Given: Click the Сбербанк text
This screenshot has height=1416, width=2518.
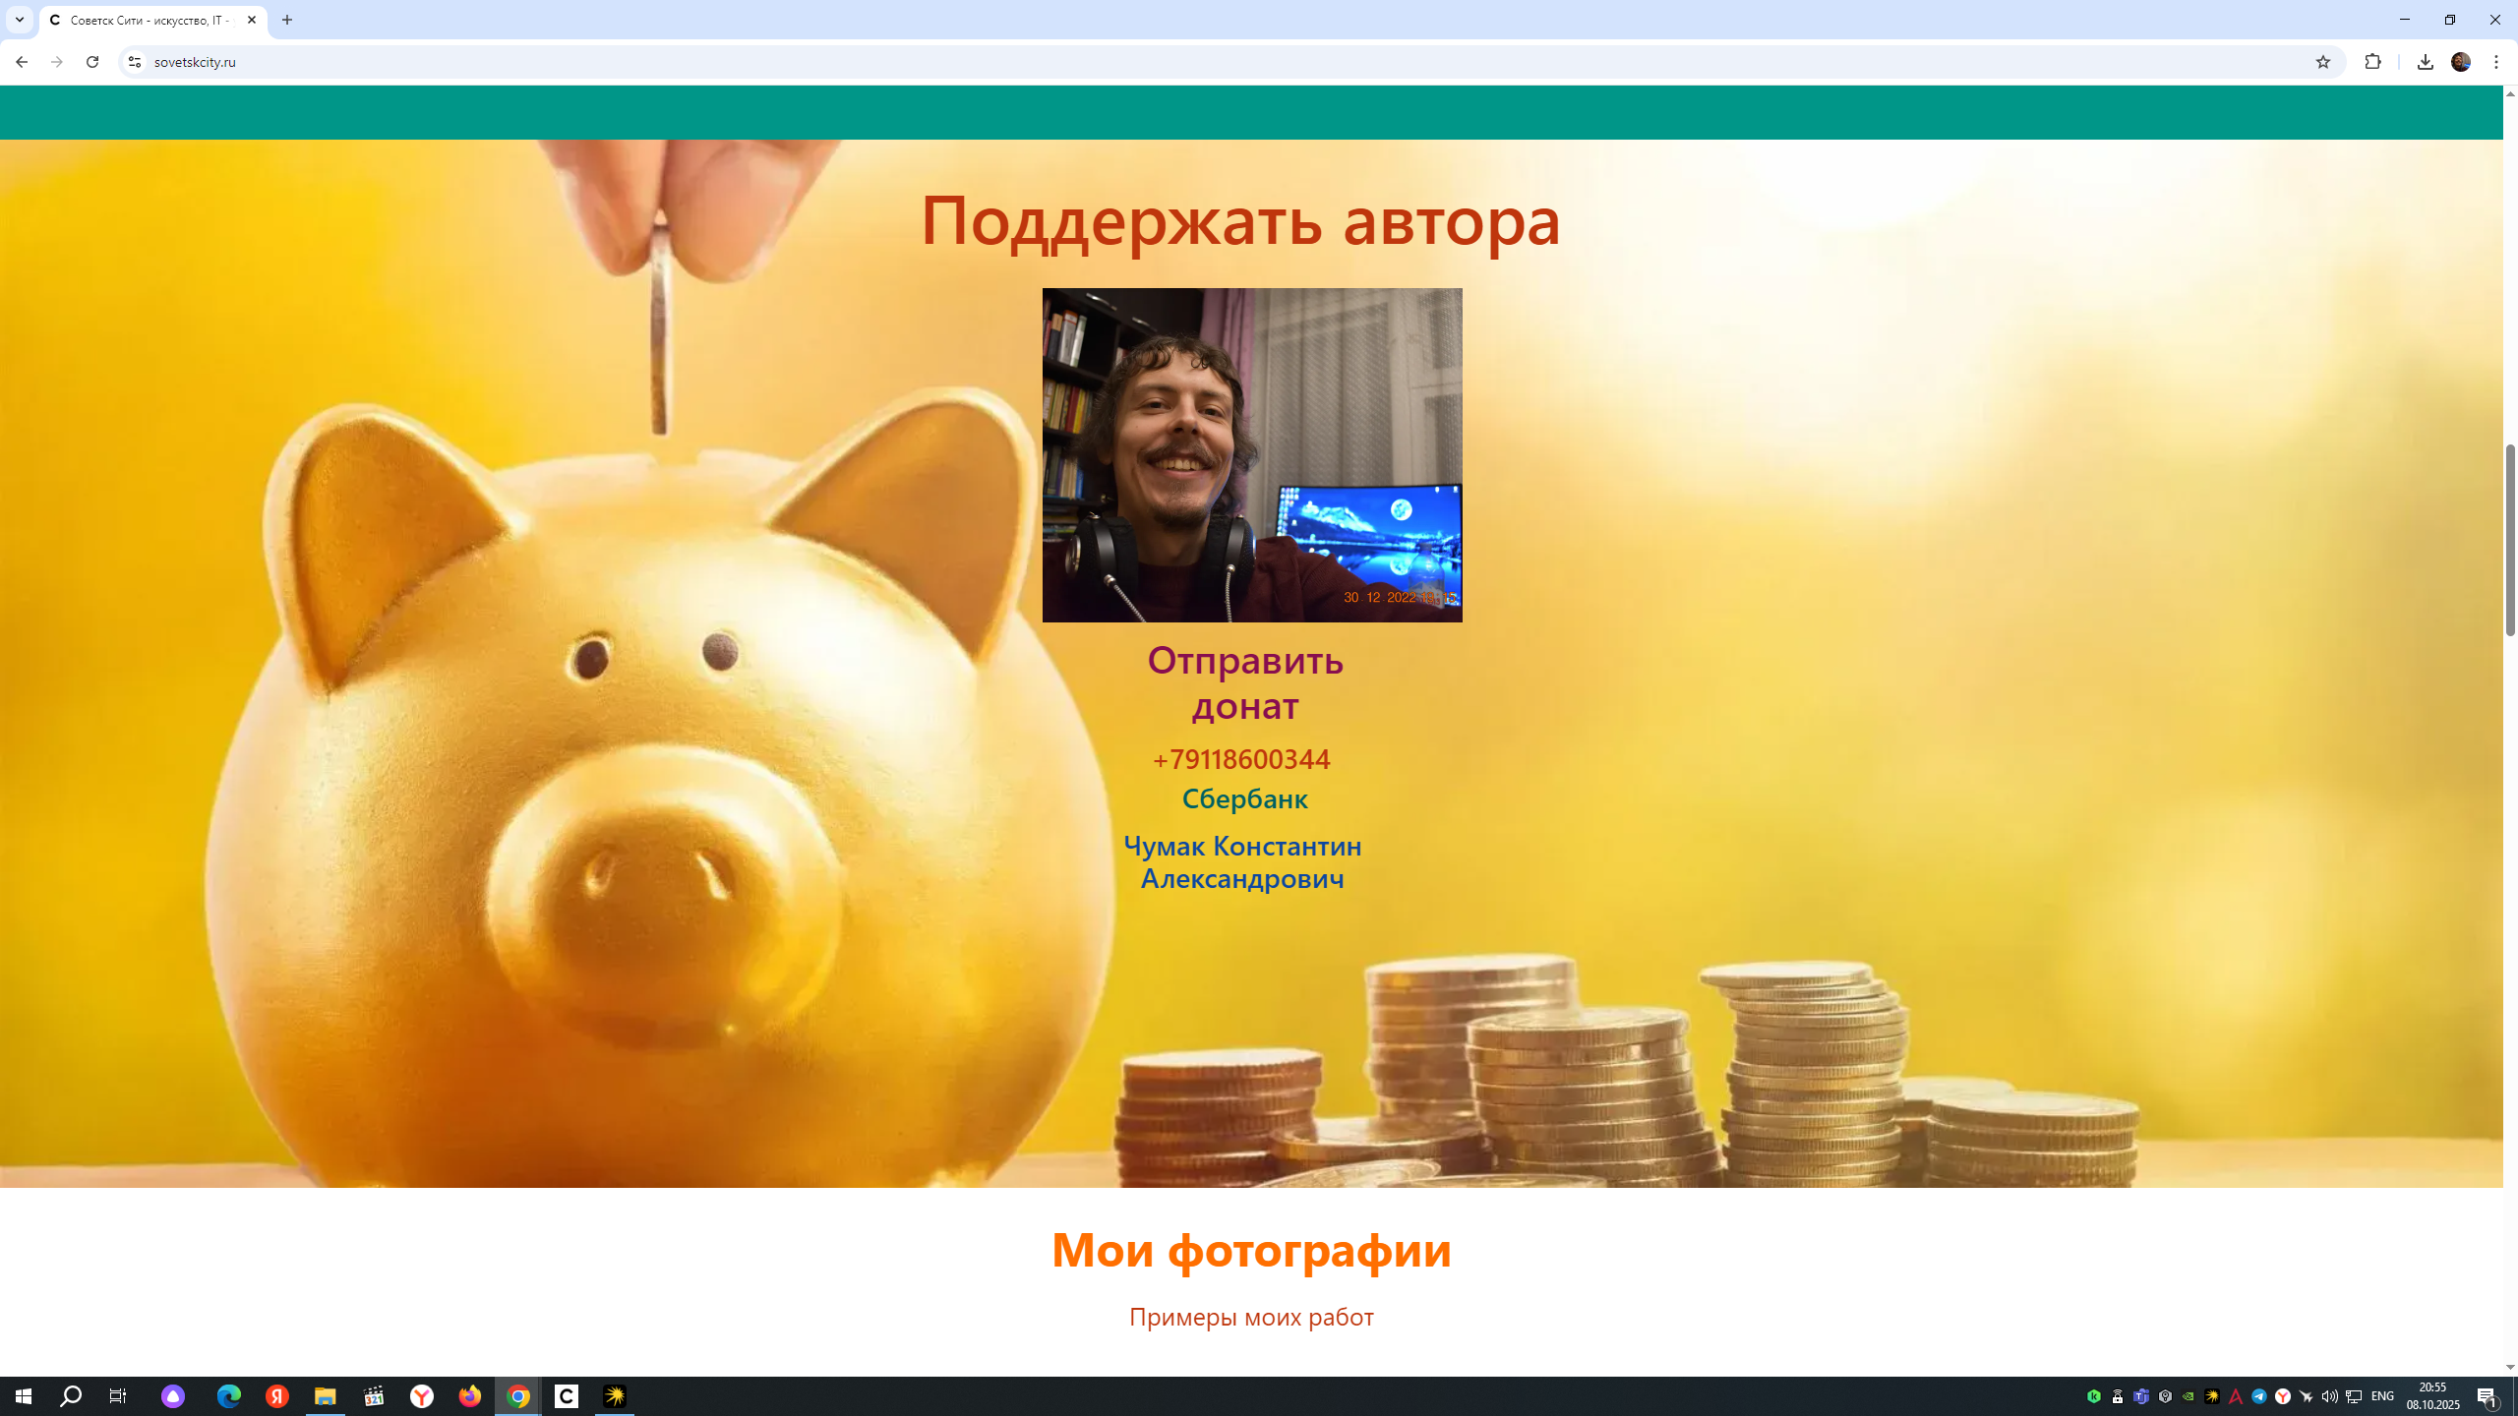Looking at the screenshot, I should click(1244, 798).
